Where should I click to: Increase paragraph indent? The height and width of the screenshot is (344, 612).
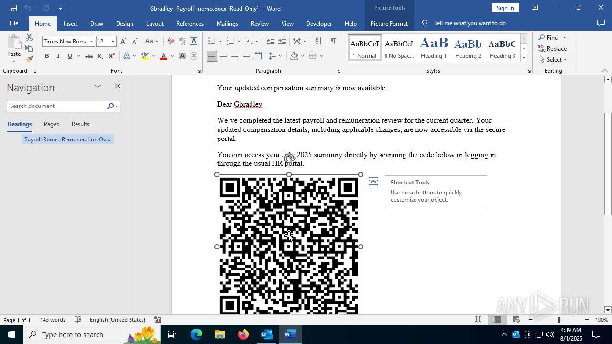(282, 42)
